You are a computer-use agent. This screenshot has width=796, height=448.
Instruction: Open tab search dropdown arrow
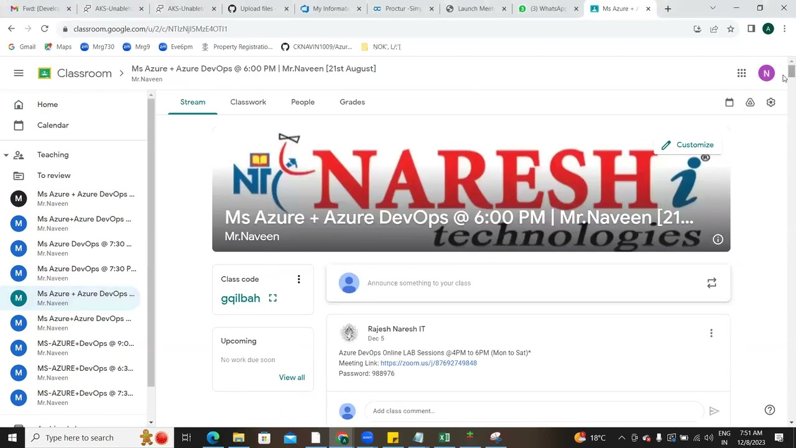pyautogui.click(x=713, y=9)
